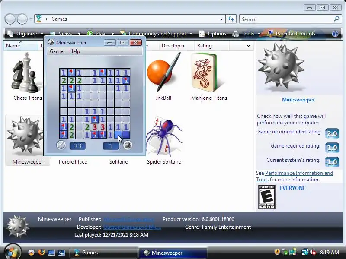Click the Help question mark icon

point(335,34)
